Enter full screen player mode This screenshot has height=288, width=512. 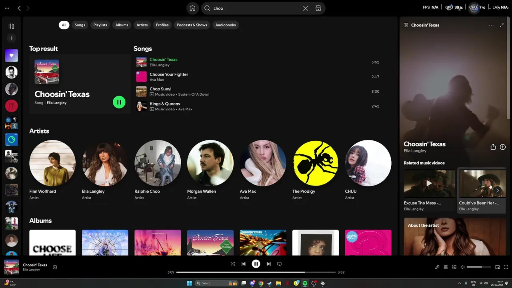tap(506, 267)
